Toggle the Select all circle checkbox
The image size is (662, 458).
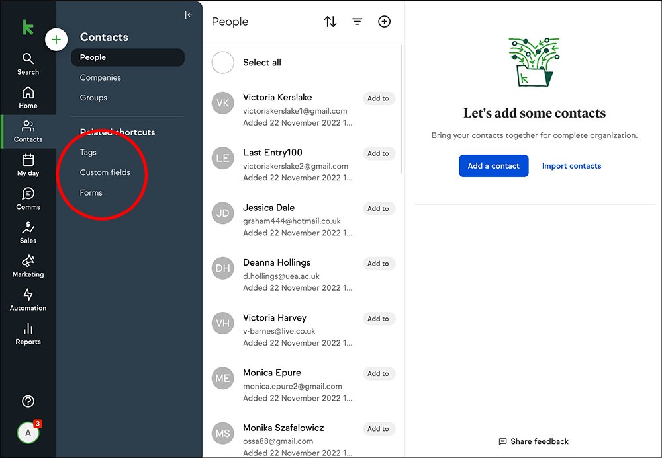point(223,63)
